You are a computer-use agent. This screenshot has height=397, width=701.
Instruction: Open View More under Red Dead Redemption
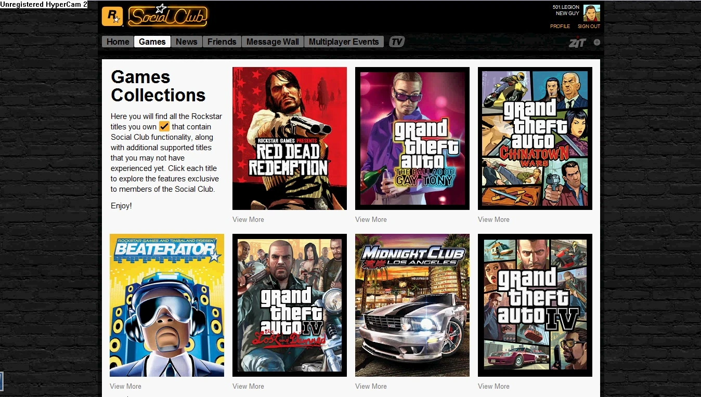click(x=248, y=219)
